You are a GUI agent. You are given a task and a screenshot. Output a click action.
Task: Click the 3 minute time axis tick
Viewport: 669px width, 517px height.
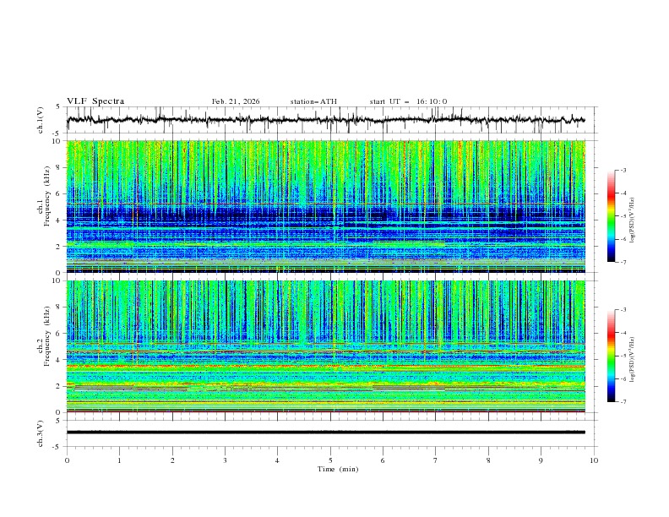tap(226, 460)
